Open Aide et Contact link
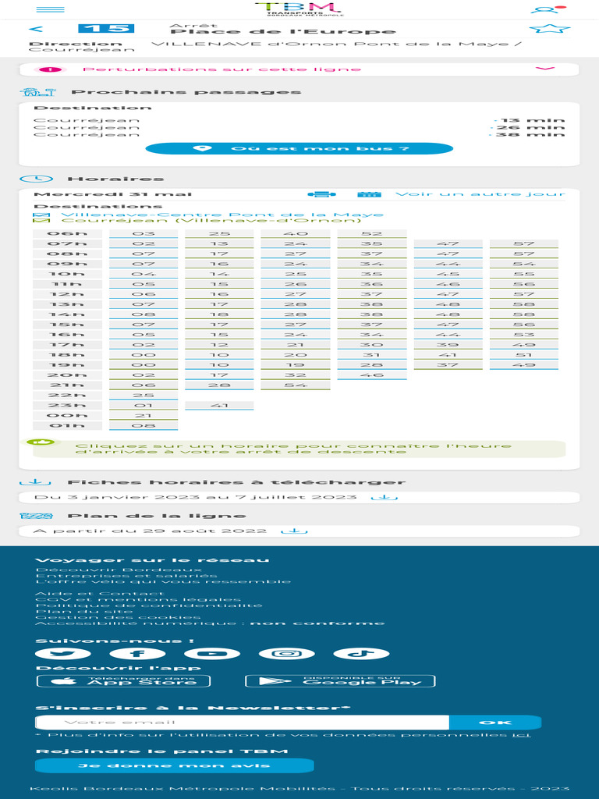 (x=100, y=594)
